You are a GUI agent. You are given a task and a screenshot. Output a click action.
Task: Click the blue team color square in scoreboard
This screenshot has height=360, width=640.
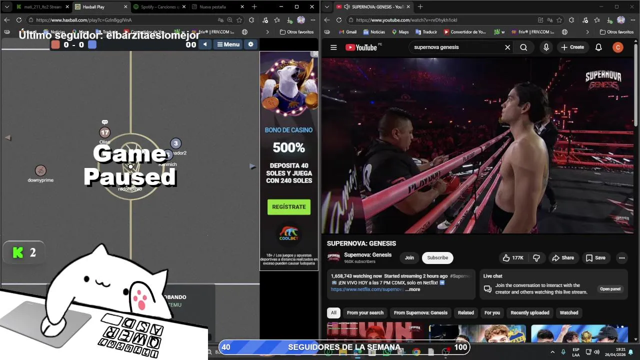tap(92, 44)
